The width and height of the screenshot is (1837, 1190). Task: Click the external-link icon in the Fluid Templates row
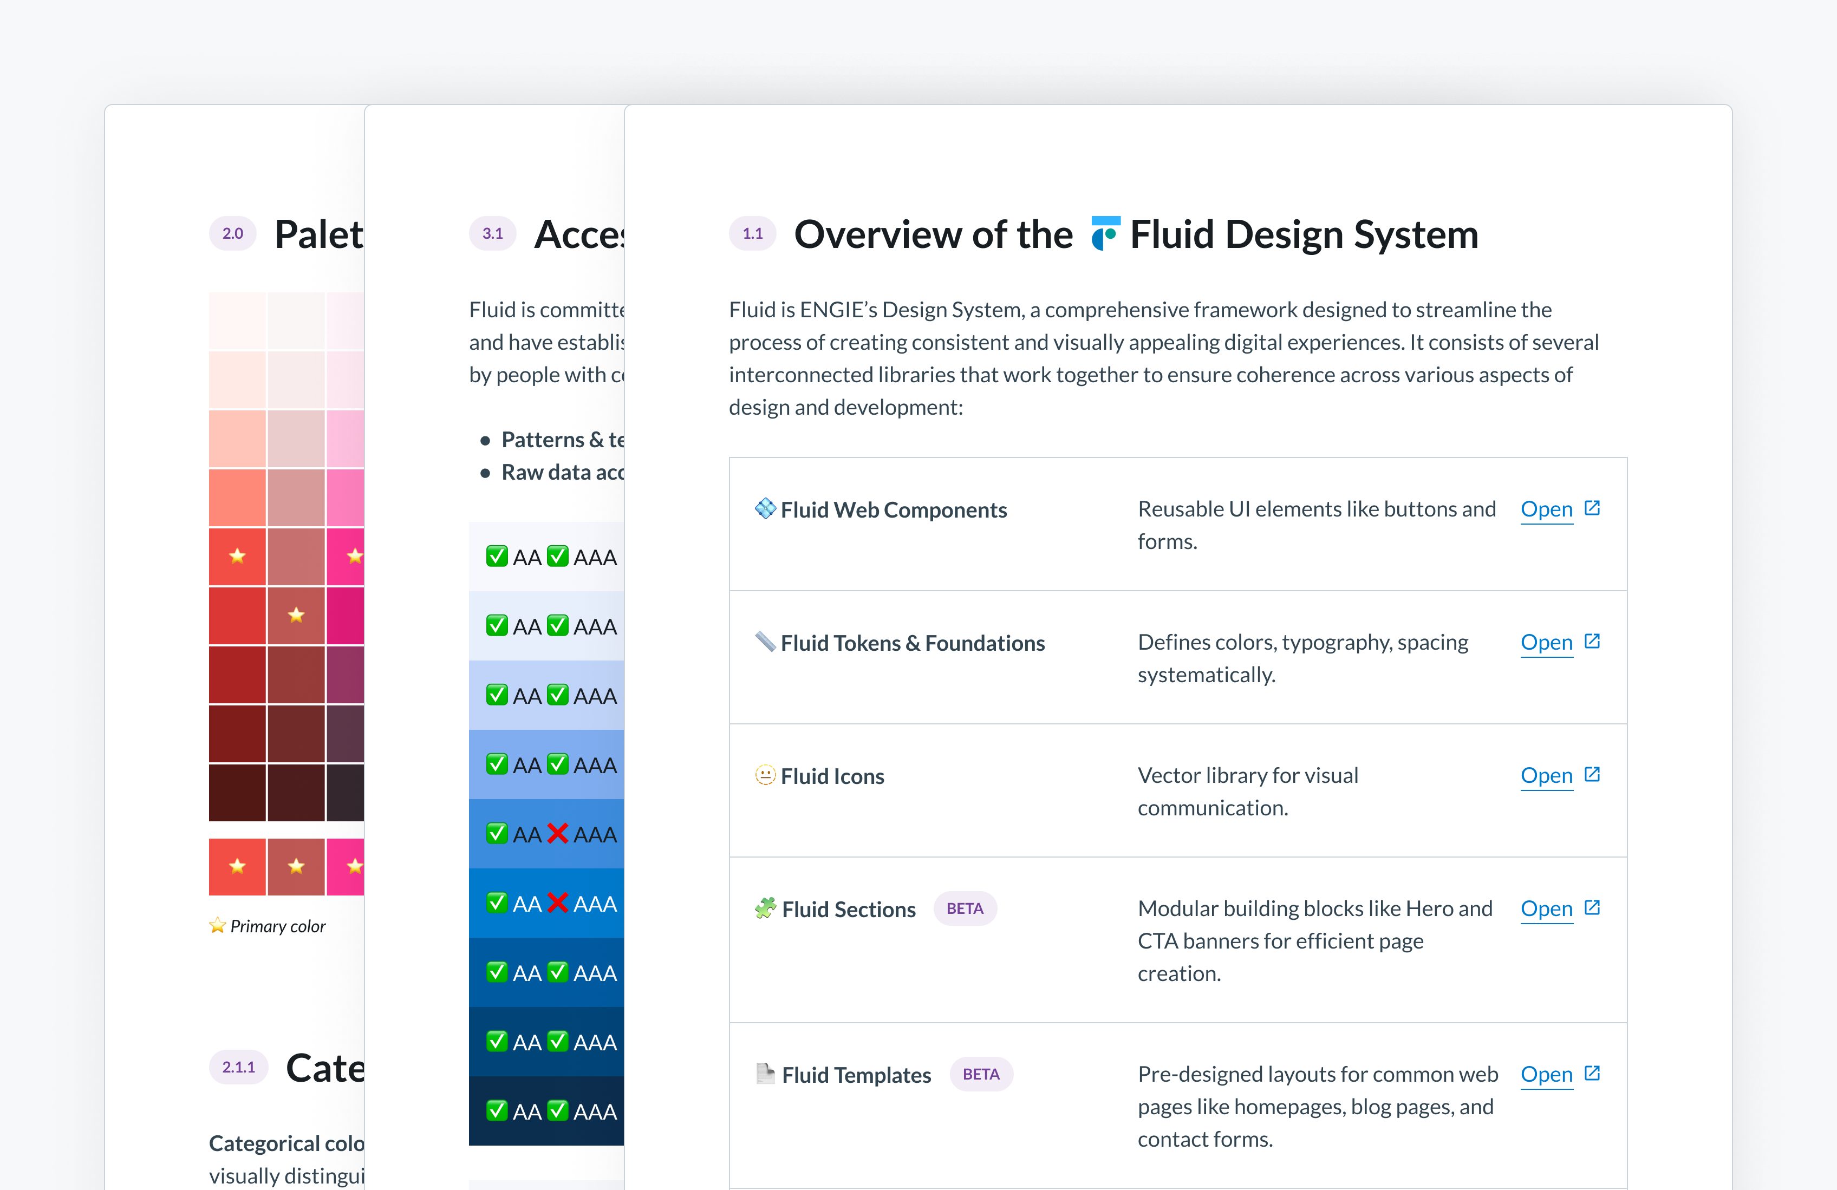(x=1592, y=1074)
